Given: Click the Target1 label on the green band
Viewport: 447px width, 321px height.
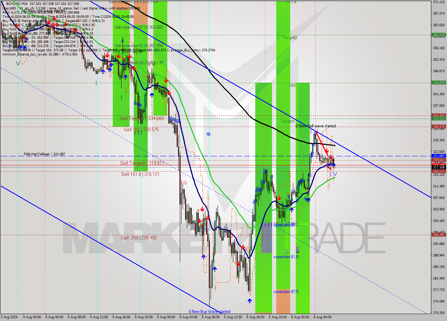Looking at the screenshot, I should [288, 121].
